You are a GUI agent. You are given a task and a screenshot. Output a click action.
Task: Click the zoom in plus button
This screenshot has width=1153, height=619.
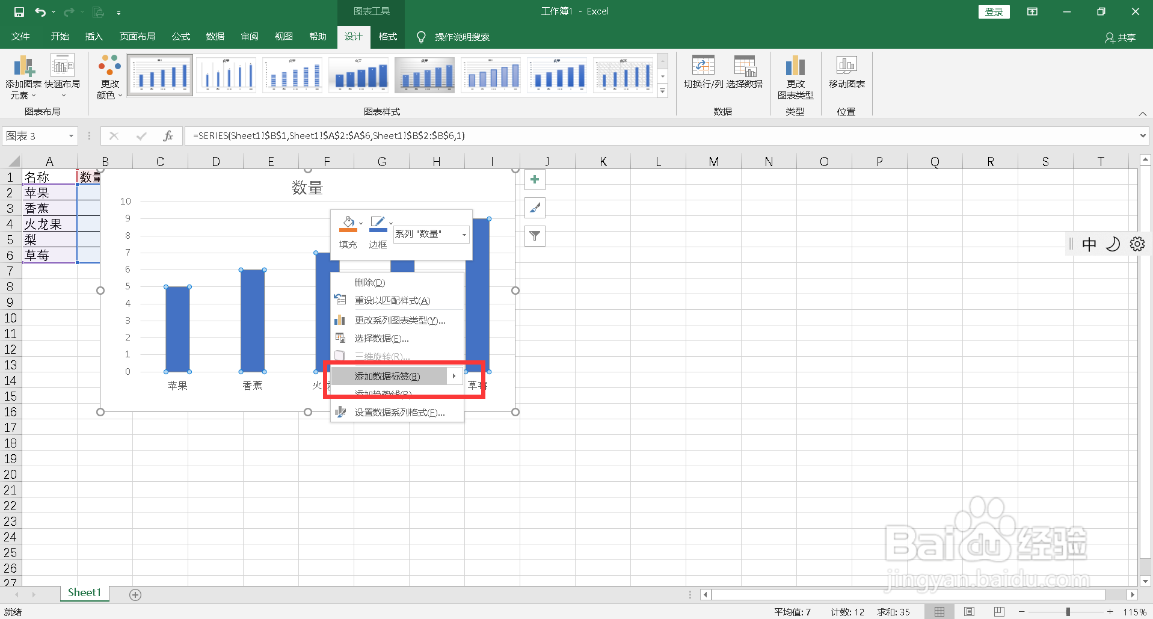click(x=1110, y=612)
